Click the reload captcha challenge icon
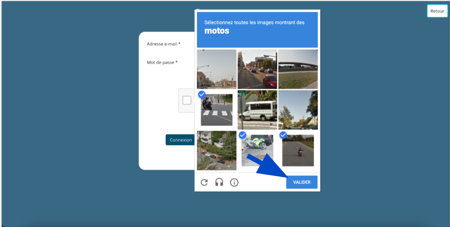450x227 pixels. click(204, 182)
